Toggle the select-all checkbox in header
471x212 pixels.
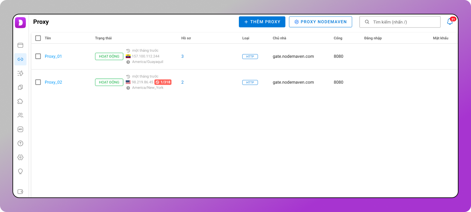click(38, 38)
